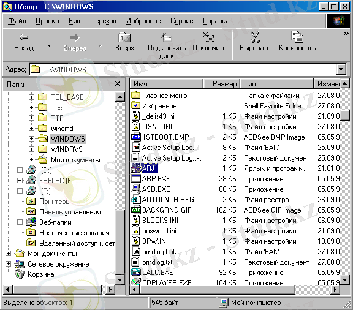Select the BACKGRND.GIF file icon
The height and width of the screenshot is (310, 353).
(136, 210)
